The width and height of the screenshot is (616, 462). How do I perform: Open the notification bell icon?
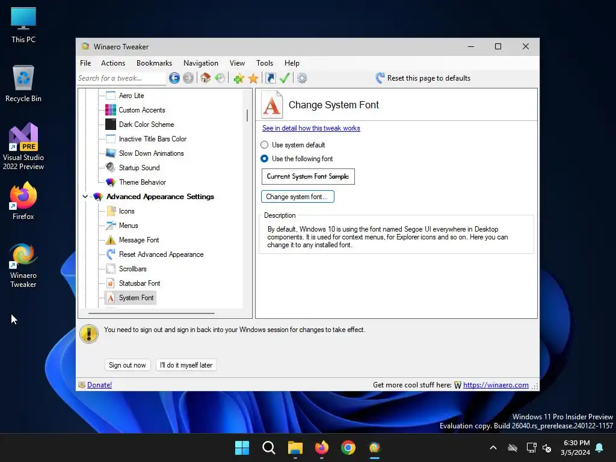(600, 448)
